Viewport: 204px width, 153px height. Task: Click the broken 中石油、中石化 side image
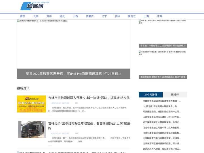coord(163,31)
